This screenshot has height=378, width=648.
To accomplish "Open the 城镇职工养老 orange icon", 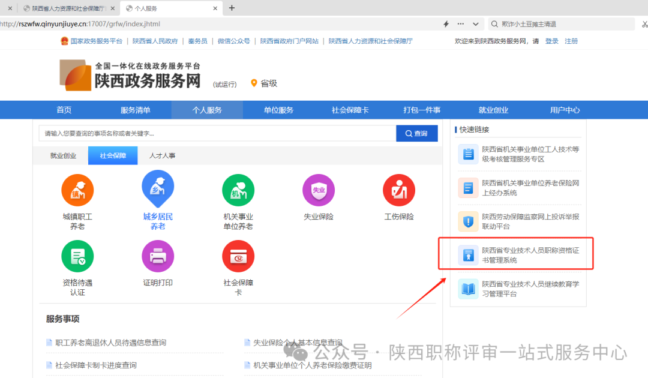I will (x=77, y=190).
